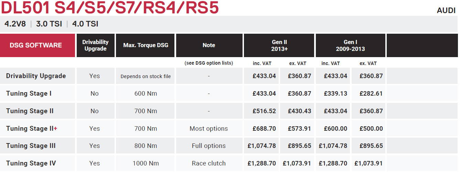Screen dimensions: 460x172
Task: Click the red DSG SOFTWARE header cell
Action: (38, 45)
